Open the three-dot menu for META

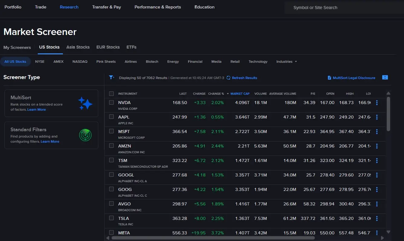[377, 233]
